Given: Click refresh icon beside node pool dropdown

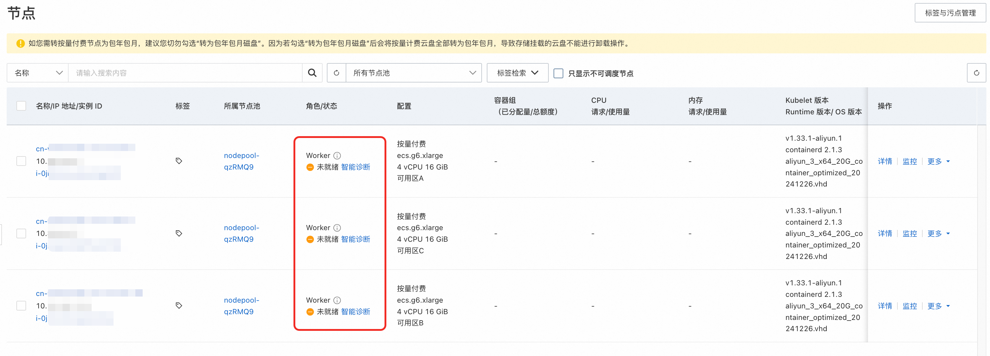Looking at the screenshot, I should tap(336, 73).
